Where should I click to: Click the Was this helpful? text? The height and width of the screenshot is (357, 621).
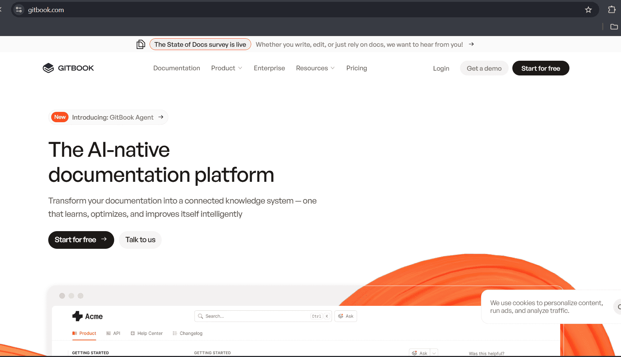coord(487,353)
